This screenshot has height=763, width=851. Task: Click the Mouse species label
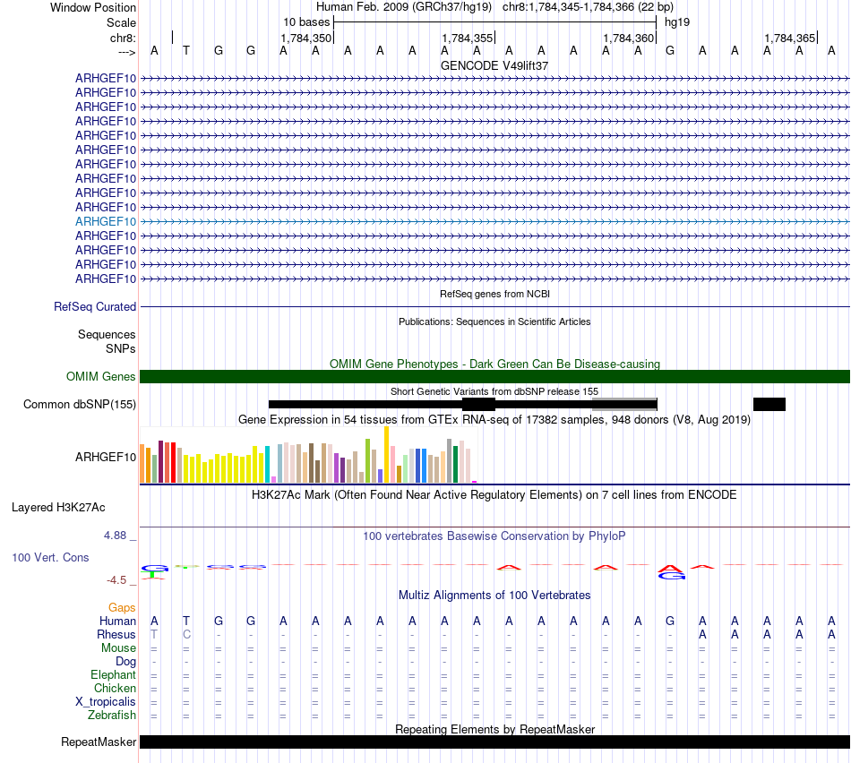tap(118, 648)
